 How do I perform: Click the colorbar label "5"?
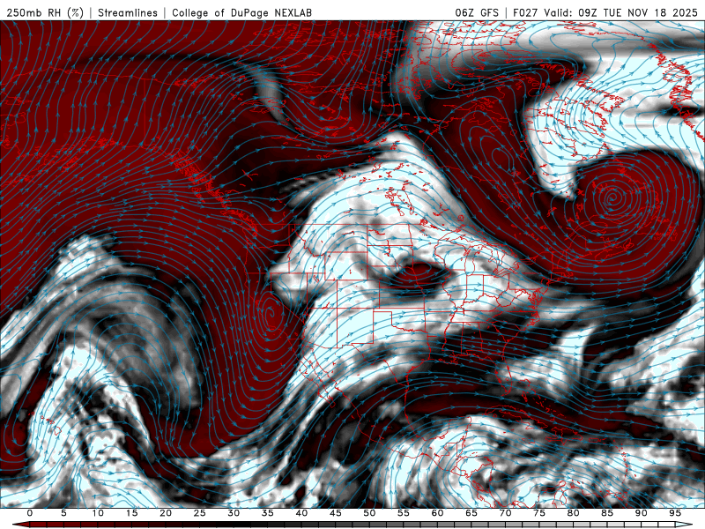click(63, 513)
